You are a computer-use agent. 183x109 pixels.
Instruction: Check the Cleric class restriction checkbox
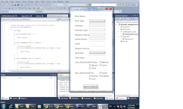(100, 65)
